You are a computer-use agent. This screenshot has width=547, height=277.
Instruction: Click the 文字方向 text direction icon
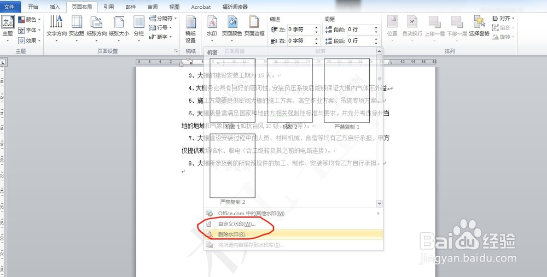point(56,22)
